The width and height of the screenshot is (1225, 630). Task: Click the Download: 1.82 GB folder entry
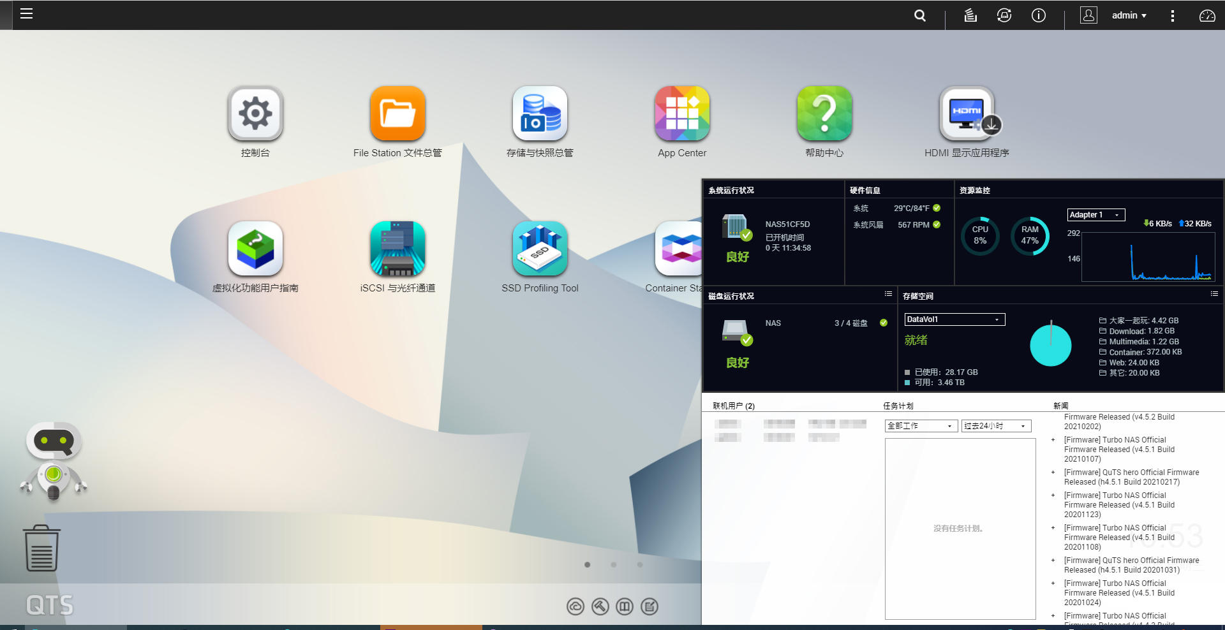tap(1137, 331)
